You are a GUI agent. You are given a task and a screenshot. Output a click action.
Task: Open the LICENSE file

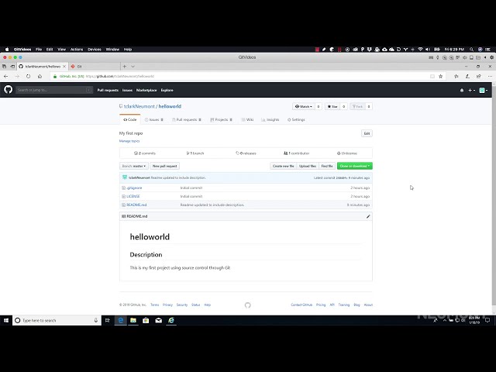133,196
